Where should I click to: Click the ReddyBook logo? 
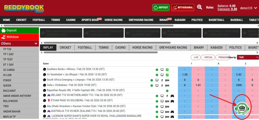tap(24, 8)
